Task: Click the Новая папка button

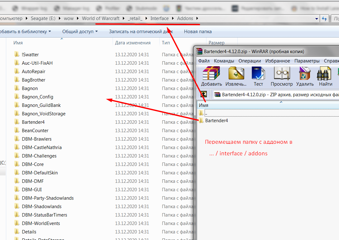Action: 198,32
